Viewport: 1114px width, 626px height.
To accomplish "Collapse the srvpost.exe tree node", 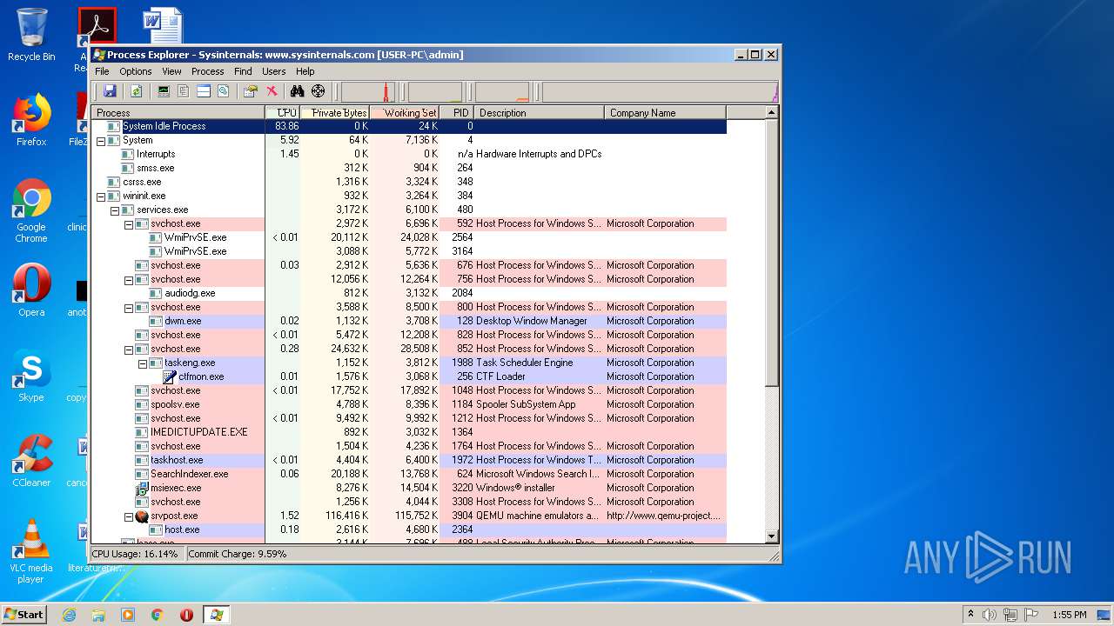I will click(129, 516).
